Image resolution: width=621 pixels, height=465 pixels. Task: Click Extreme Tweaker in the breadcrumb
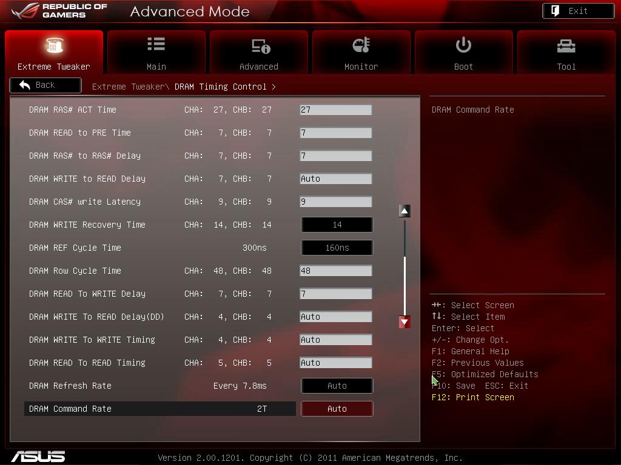pos(129,87)
